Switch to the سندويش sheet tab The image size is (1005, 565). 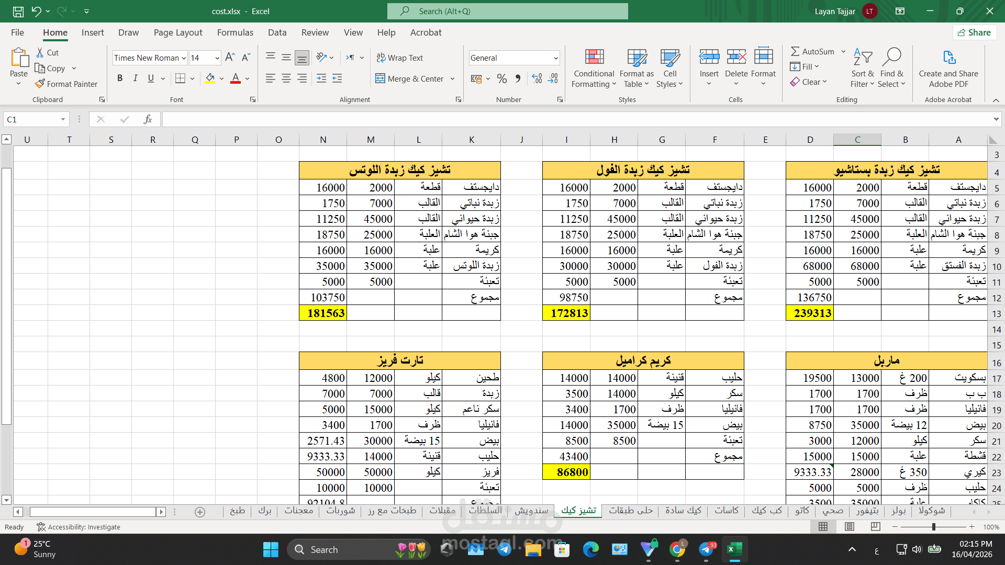[x=531, y=511]
